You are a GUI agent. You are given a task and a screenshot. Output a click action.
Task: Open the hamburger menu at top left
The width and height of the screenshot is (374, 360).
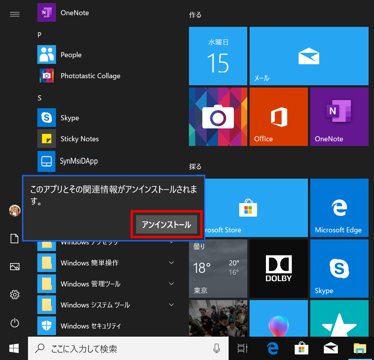15,14
